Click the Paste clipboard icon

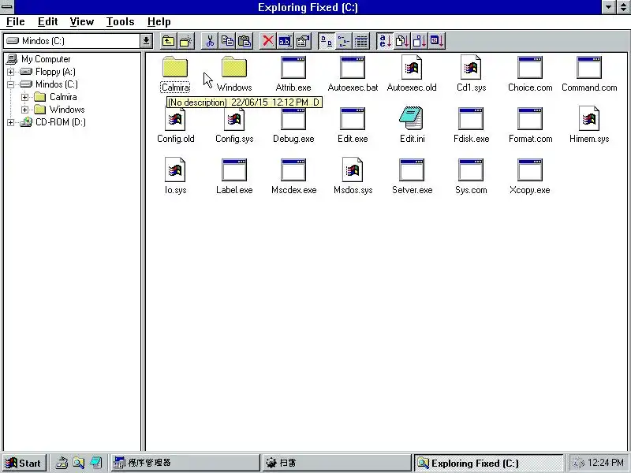tap(245, 41)
